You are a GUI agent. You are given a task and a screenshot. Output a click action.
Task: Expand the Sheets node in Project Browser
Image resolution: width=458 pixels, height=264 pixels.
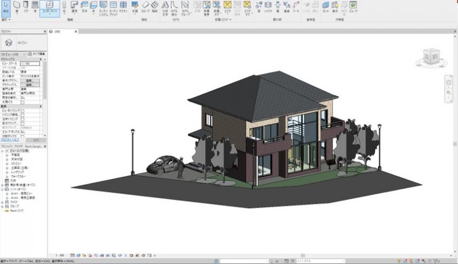coord(2,189)
